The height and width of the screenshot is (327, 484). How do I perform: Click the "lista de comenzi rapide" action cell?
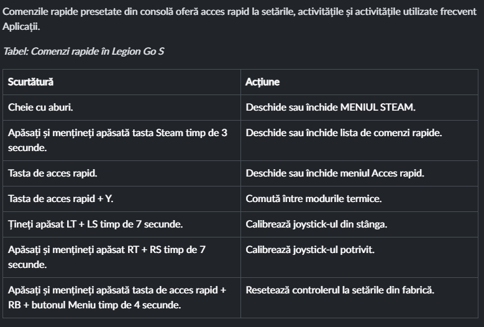(344, 133)
